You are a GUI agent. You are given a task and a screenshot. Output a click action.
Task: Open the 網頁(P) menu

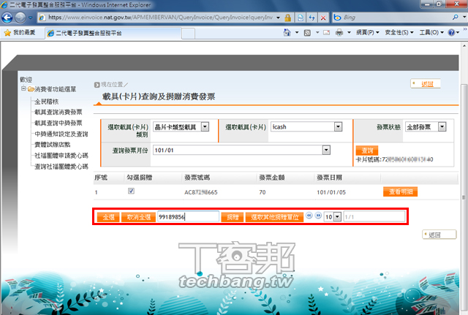click(x=367, y=32)
